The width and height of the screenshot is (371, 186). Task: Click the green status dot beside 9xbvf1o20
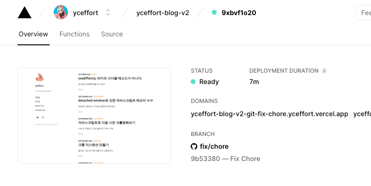[x=214, y=12]
